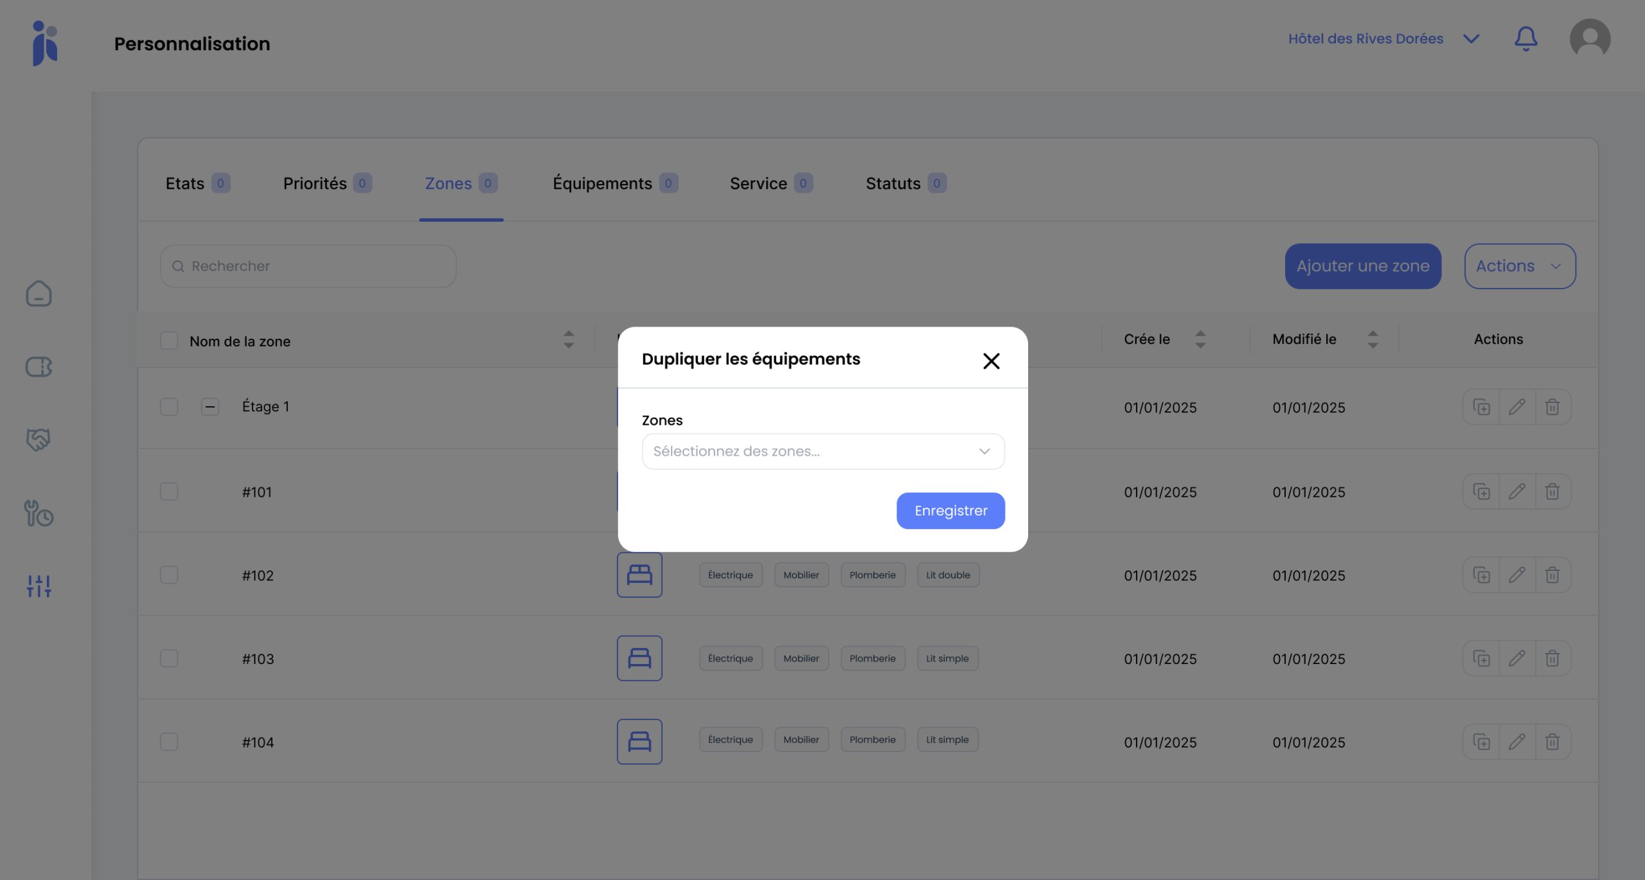Click the trash delete icon for #104
This screenshot has width=1645, height=880.
(1552, 742)
